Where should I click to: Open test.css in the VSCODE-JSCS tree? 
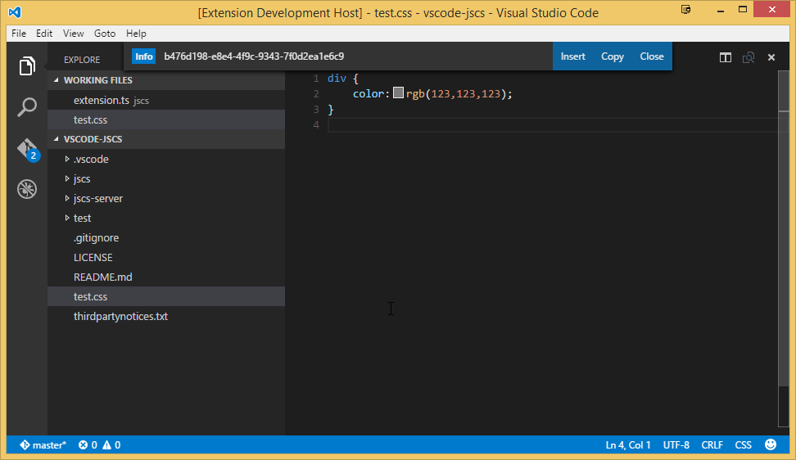(166, 296)
